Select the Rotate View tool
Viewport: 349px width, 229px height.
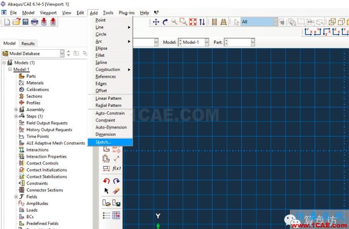[x=165, y=22]
